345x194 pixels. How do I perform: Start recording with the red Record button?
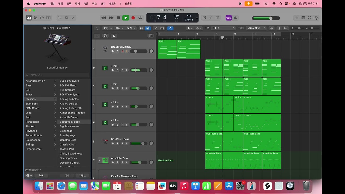click(133, 18)
